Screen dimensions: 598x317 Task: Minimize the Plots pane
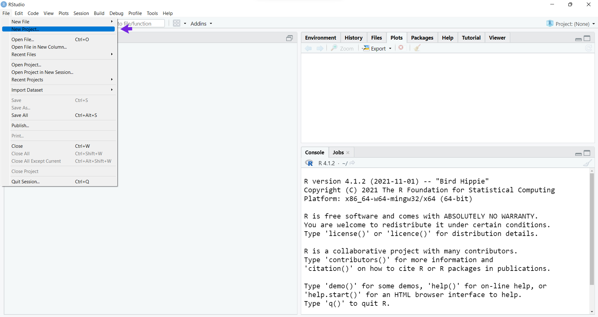tap(578, 39)
